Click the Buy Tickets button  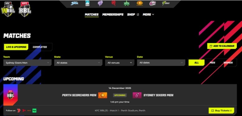(x=221, y=110)
